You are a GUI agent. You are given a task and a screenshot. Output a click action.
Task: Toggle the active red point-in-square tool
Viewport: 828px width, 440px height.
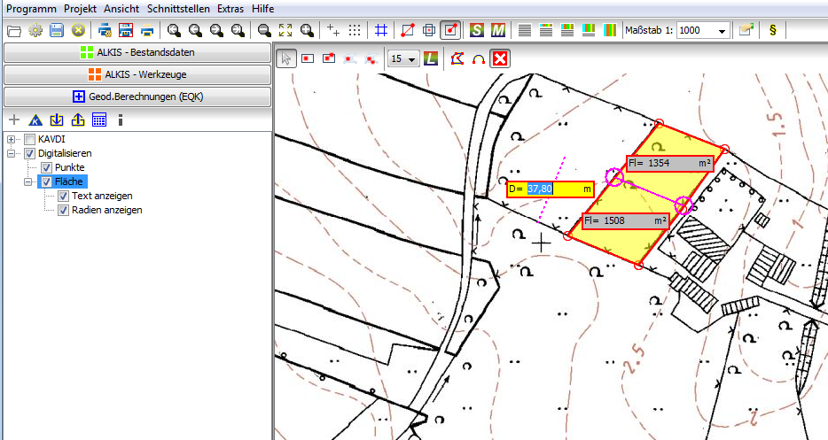[450, 31]
